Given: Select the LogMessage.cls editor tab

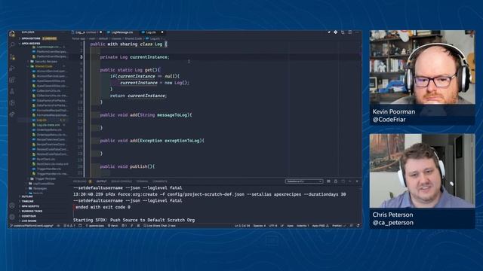Looking at the screenshot, I should tap(122, 32).
